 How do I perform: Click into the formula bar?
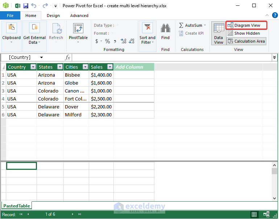pos(172,57)
